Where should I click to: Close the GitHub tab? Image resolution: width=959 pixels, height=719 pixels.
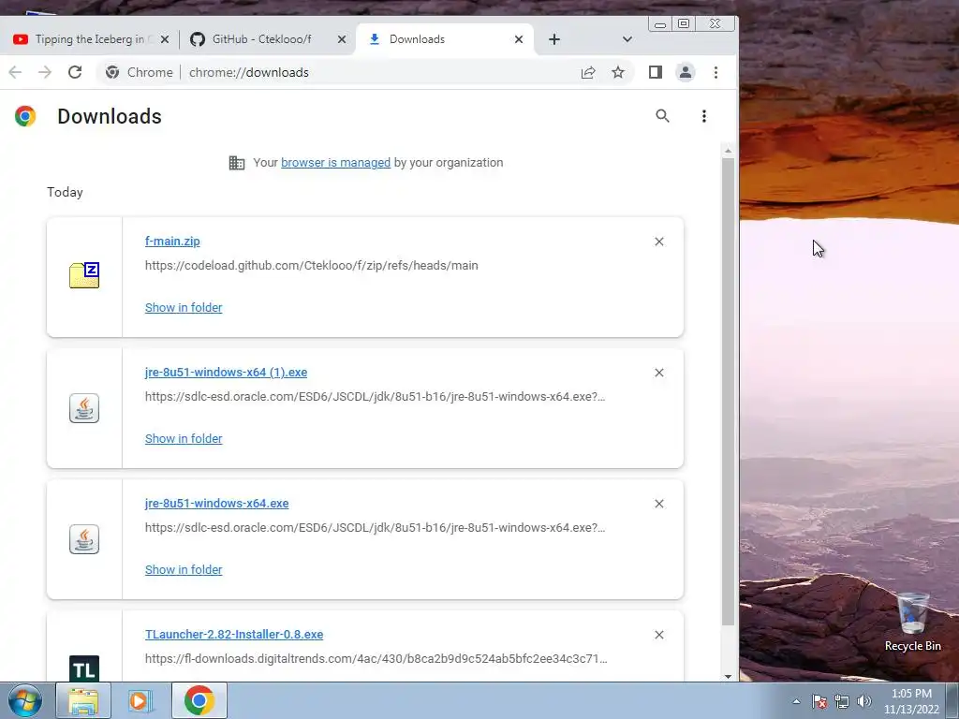[342, 39]
